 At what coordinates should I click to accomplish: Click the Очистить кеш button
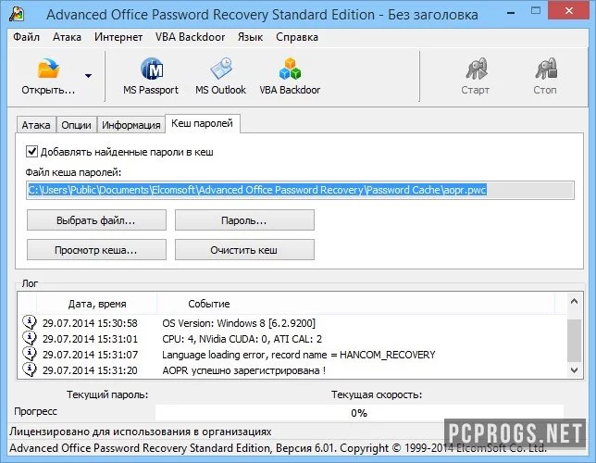(244, 250)
